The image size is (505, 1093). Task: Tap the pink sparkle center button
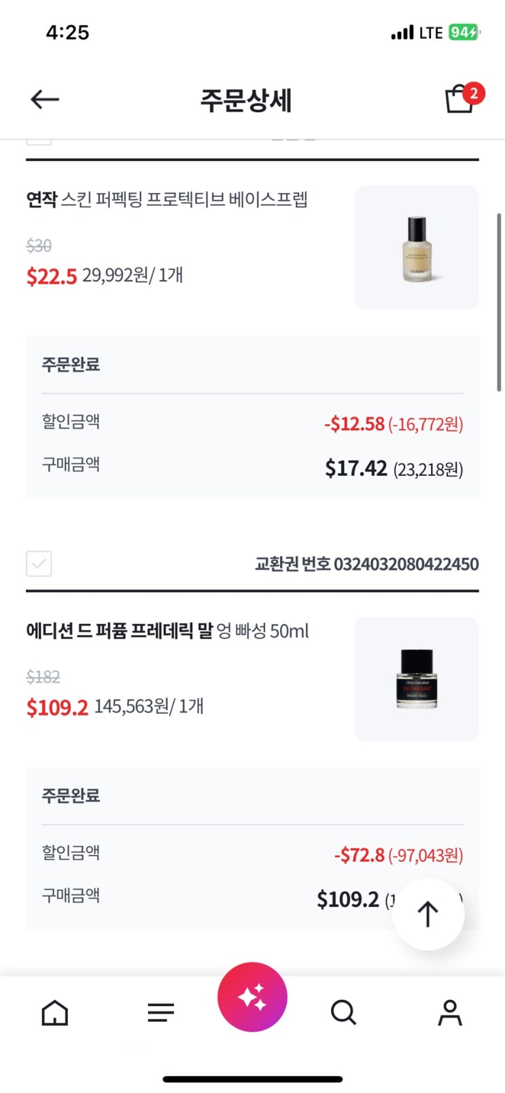252,996
